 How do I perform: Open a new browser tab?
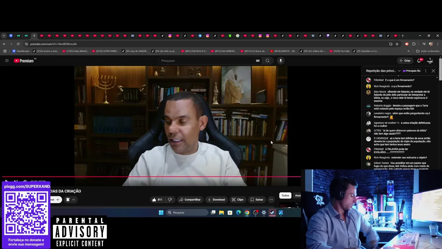pos(402,36)
